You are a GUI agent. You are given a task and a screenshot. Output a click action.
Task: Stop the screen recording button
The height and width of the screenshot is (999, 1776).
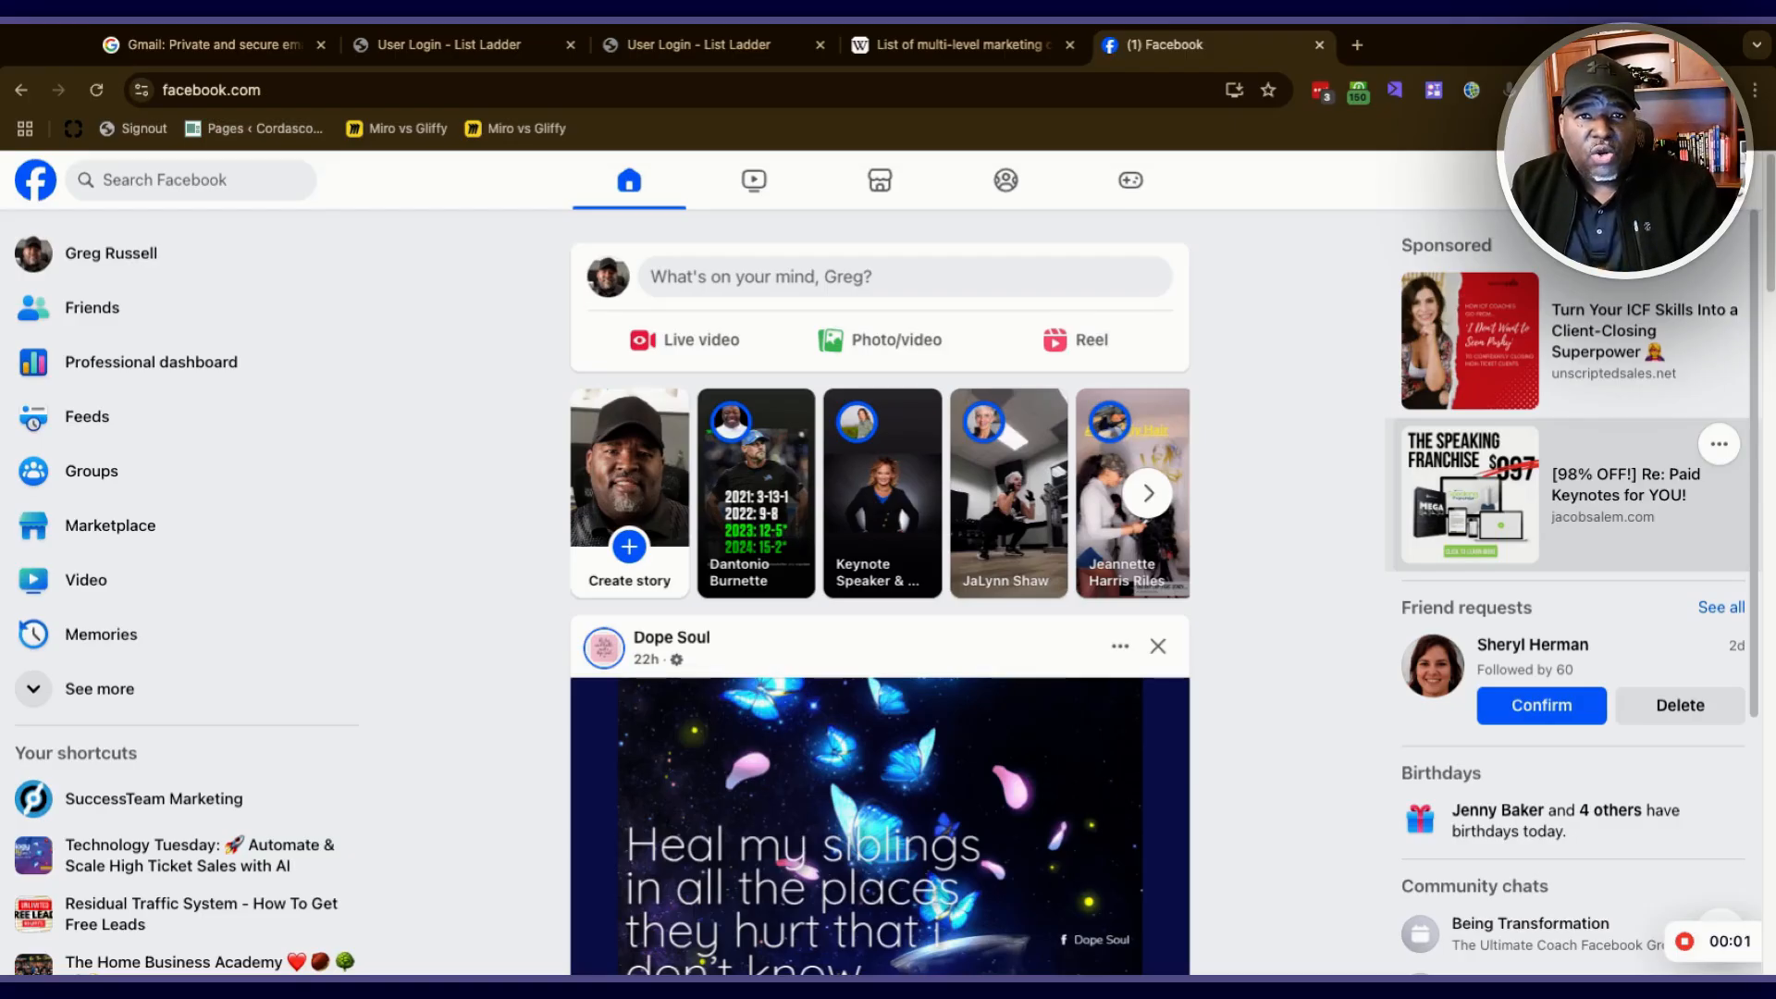1684,942
